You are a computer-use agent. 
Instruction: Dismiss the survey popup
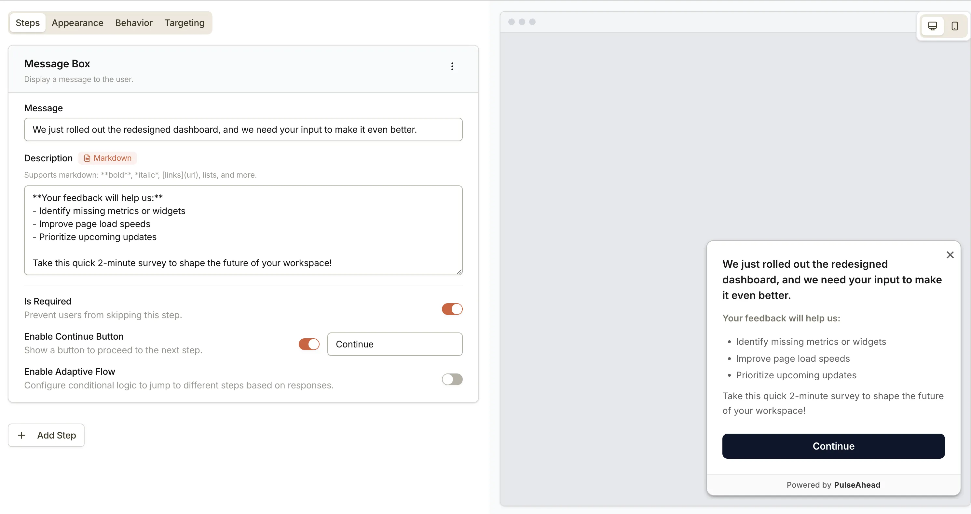[x=950, y=255]
